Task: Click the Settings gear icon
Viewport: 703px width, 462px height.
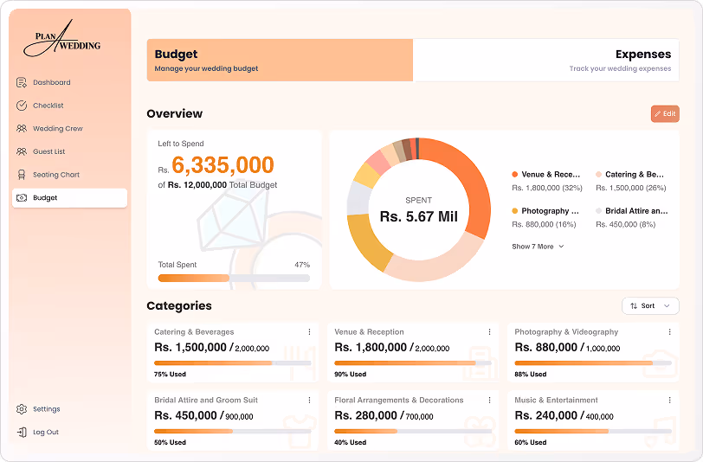Action: click(x=22, y=409)
